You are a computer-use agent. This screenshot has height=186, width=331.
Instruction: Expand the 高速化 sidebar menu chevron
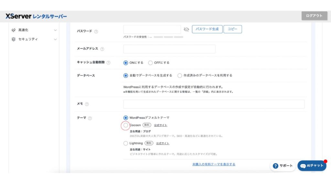[x=55, y=30]
